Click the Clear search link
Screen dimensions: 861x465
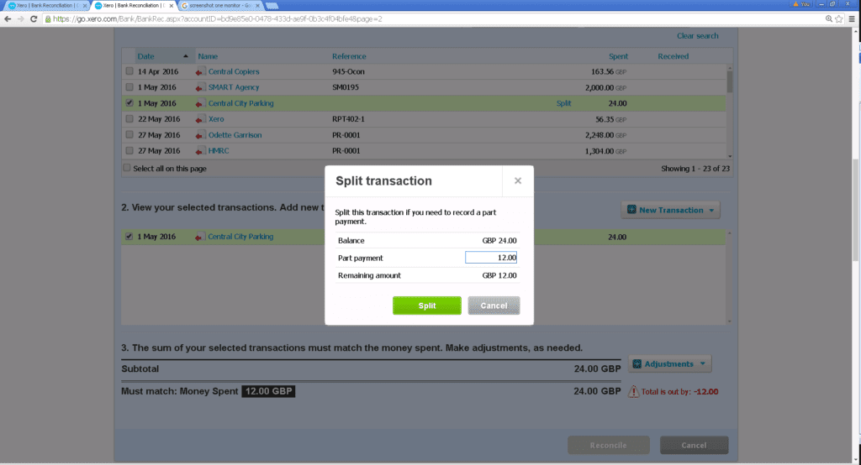(x=697, y=35)
